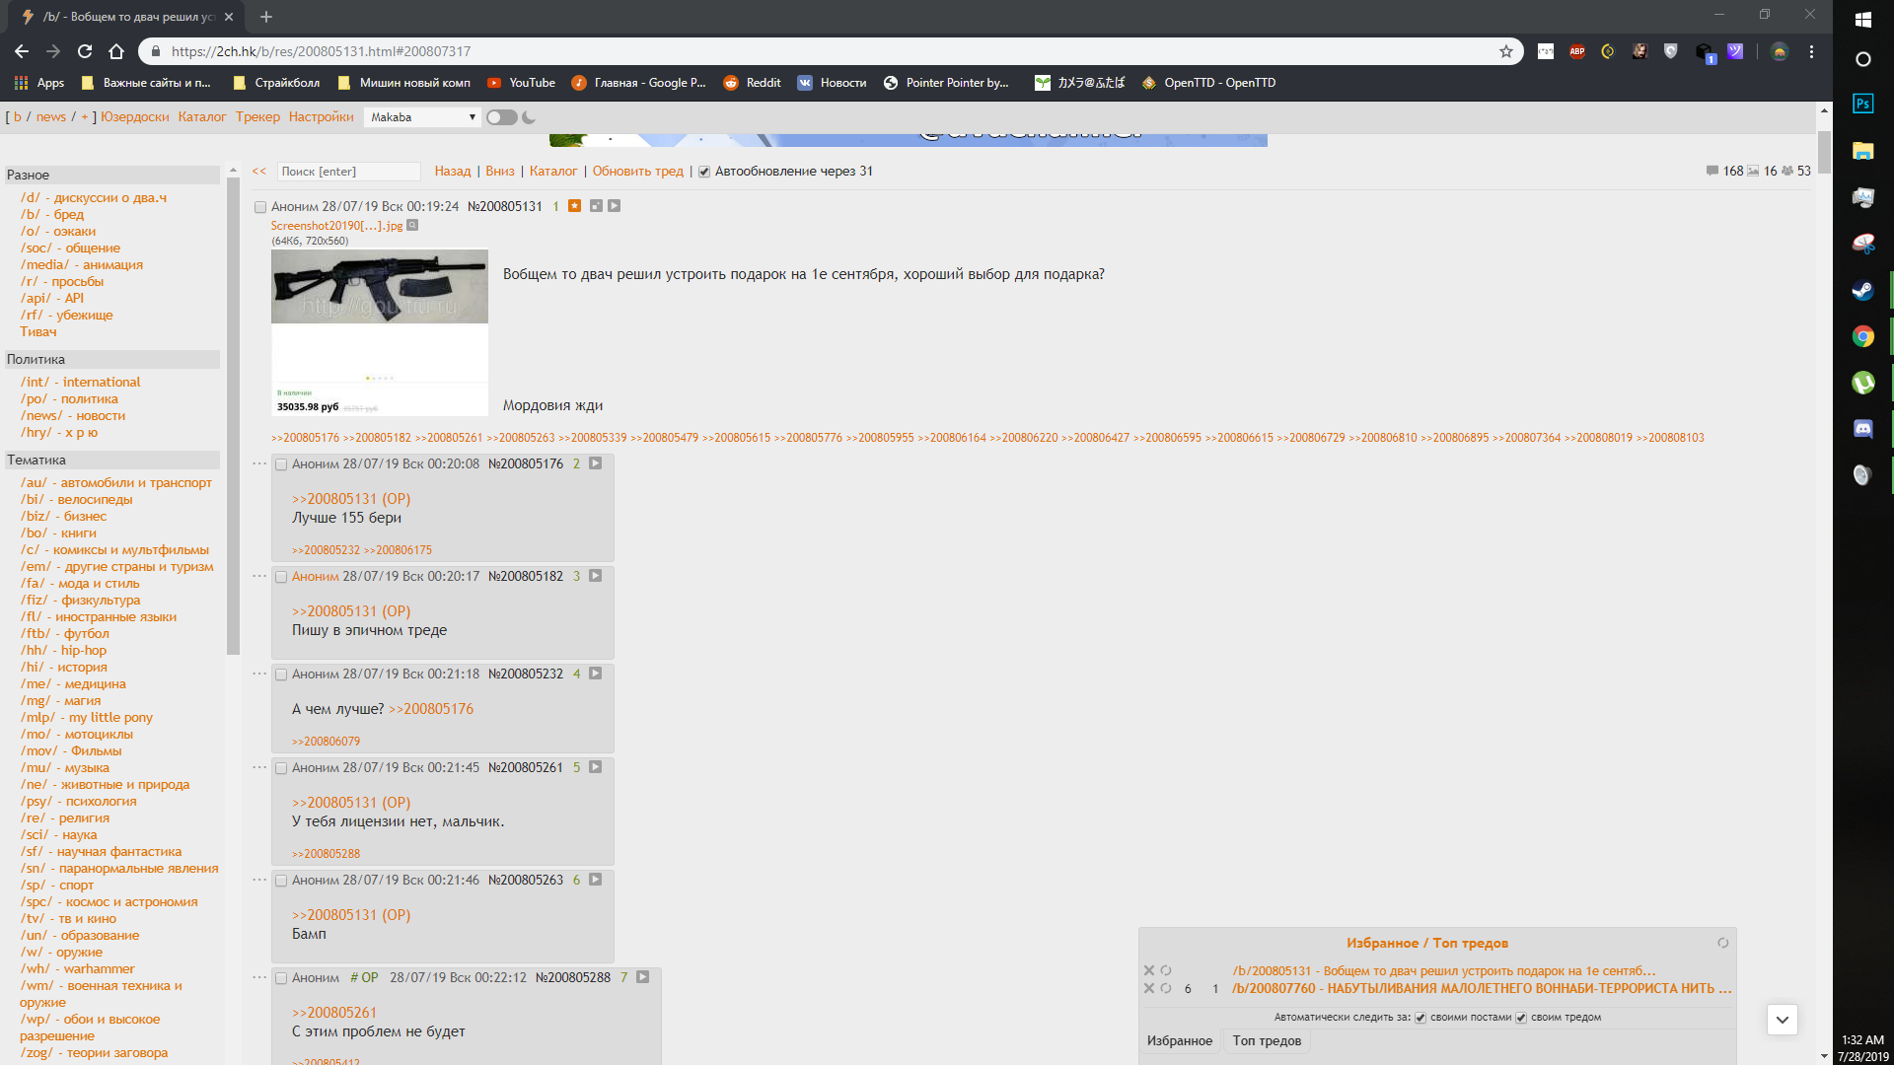Click the rifle image thumbnail in OP post
Screen dimensions: 1894x1065
click(379, 286)
